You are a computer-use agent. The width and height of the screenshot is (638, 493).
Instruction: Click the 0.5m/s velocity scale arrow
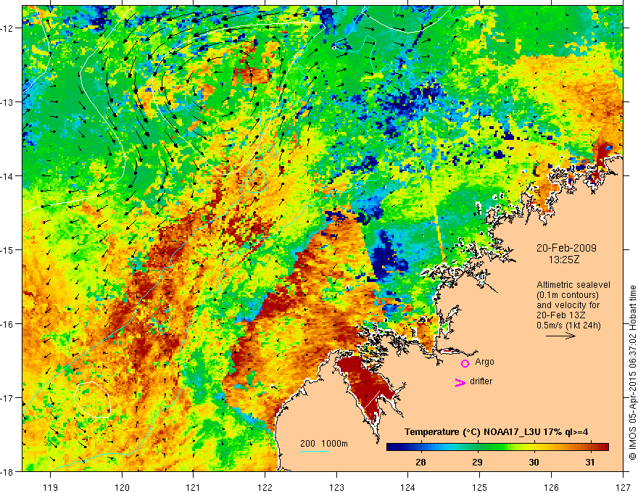click(x=560, y=336)
